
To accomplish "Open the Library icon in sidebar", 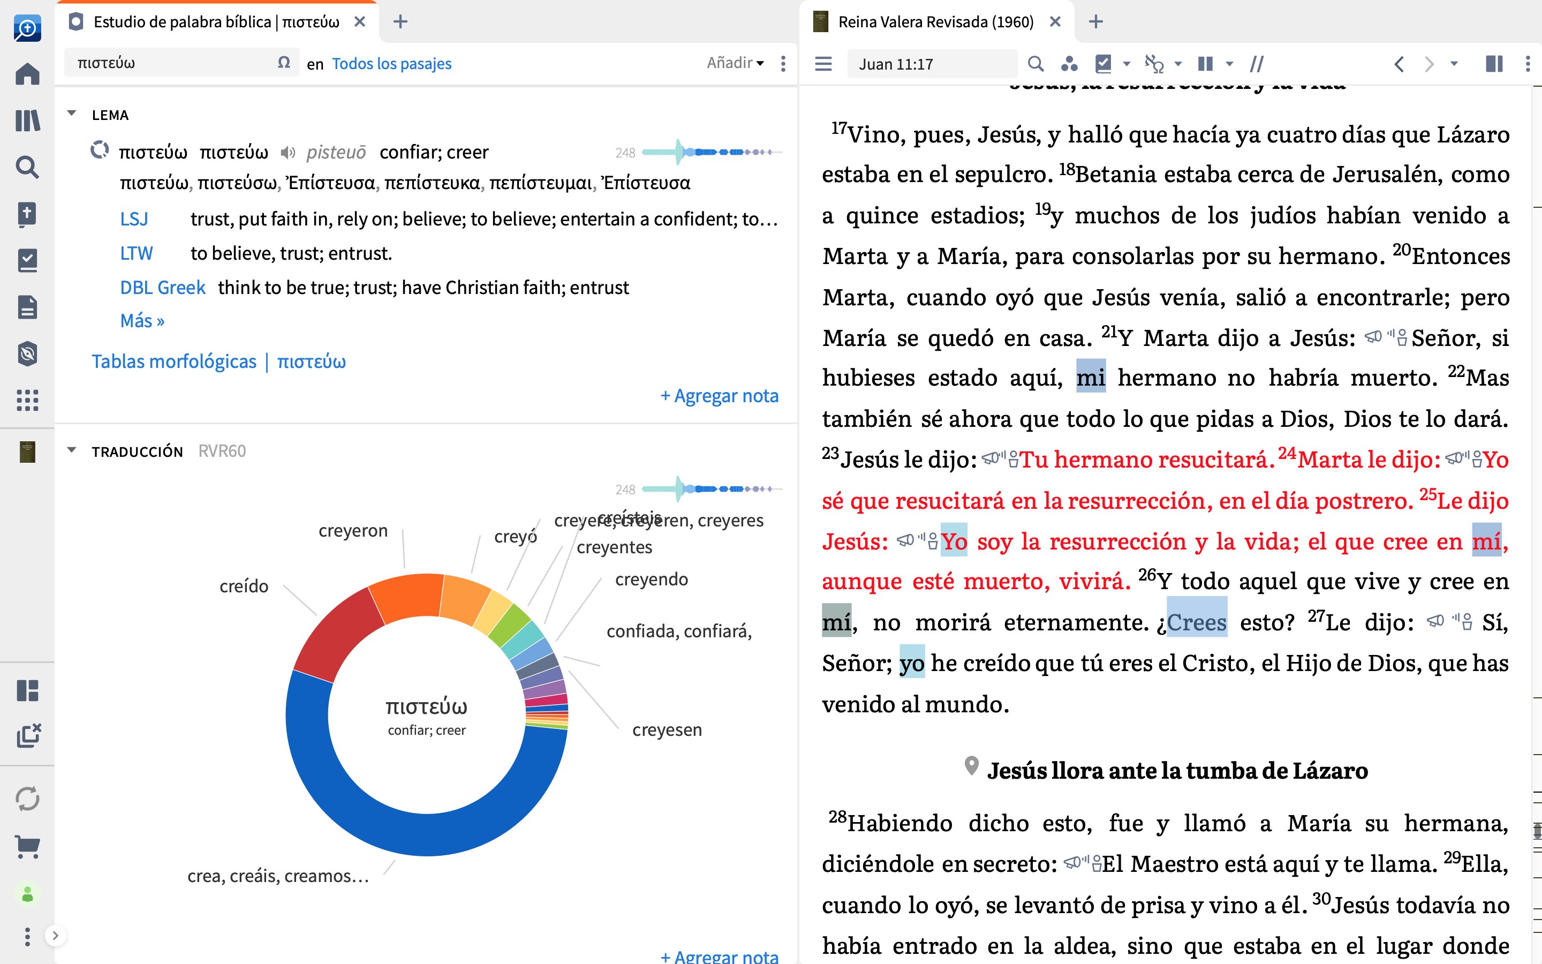I will click(27, 120).
